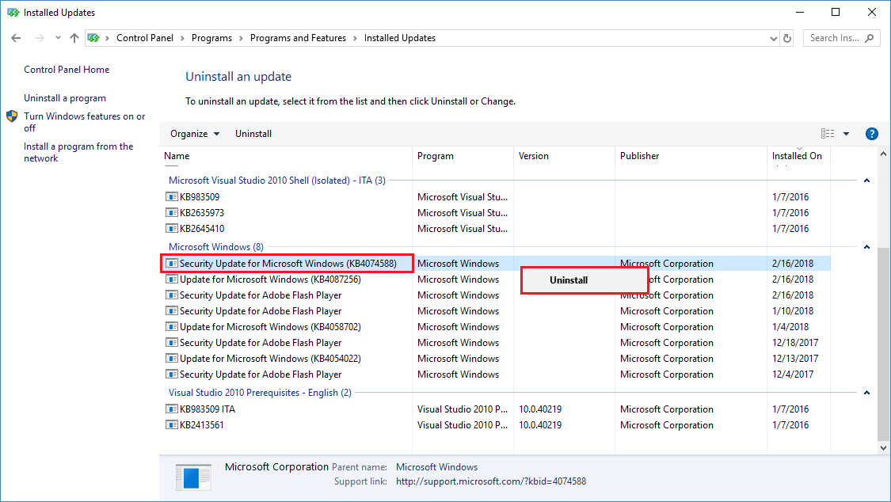Click Uninstall in the toolbar

point(253,134)
